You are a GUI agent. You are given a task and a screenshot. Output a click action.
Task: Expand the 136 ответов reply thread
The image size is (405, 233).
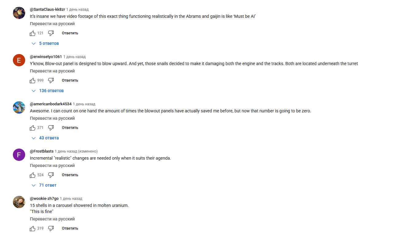pos(48,91)
